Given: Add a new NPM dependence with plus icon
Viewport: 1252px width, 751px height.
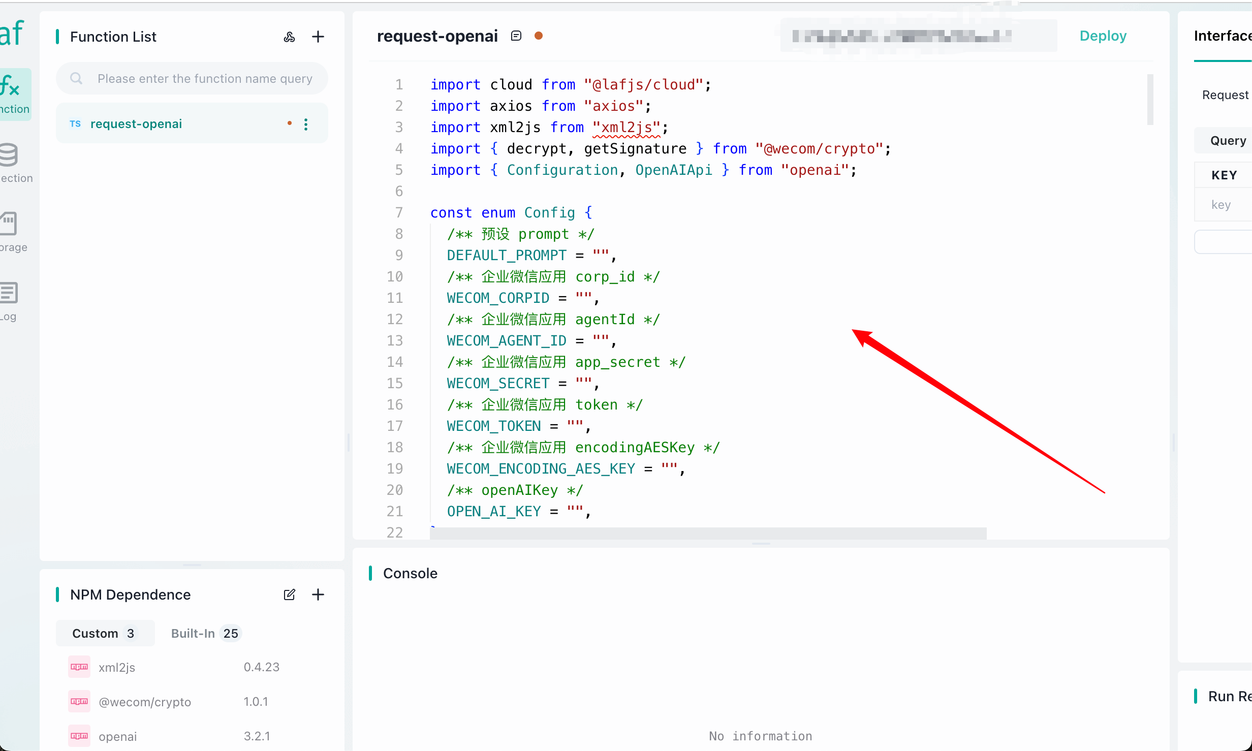Looking at the screenshot, I should pyautogui.click(x=318, y=594).
